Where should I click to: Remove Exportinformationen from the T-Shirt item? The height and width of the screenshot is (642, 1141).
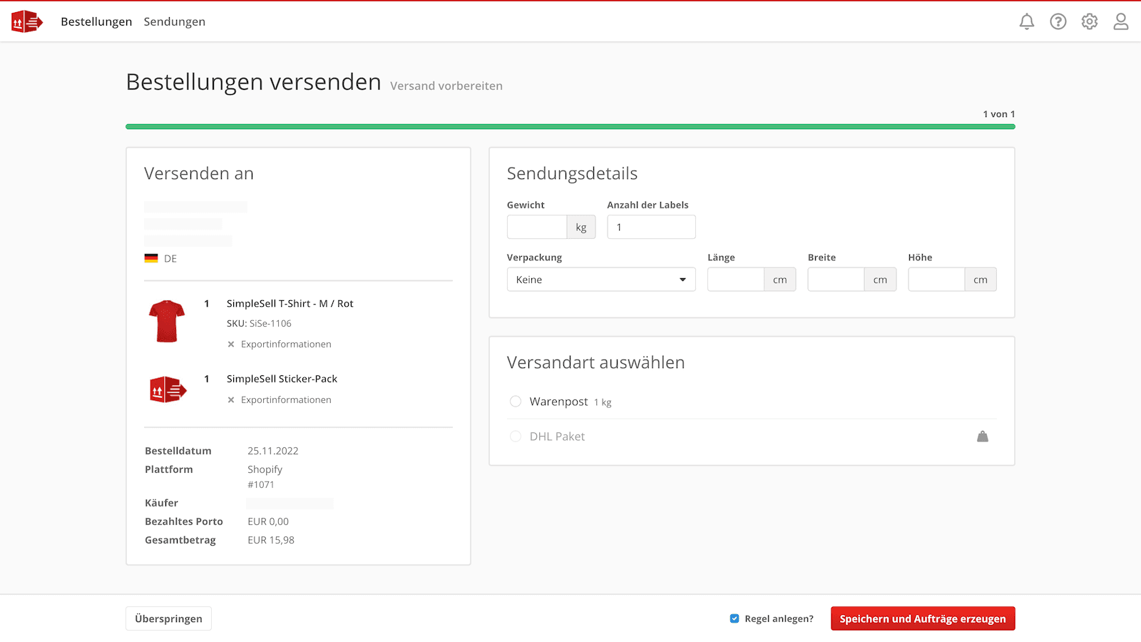pyautogui.click(x=230, y=344)
